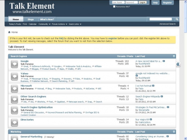
Task: Click the Ask sub-forum bubble icon
Action: pos(22,102)
